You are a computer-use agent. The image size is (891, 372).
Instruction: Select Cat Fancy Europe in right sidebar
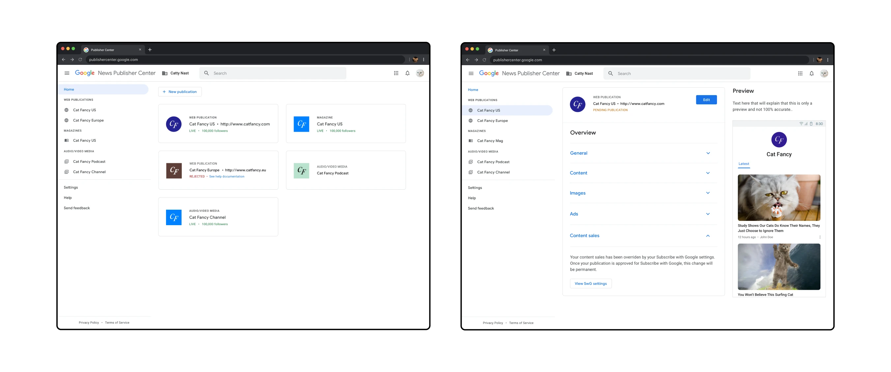[492, 121]
